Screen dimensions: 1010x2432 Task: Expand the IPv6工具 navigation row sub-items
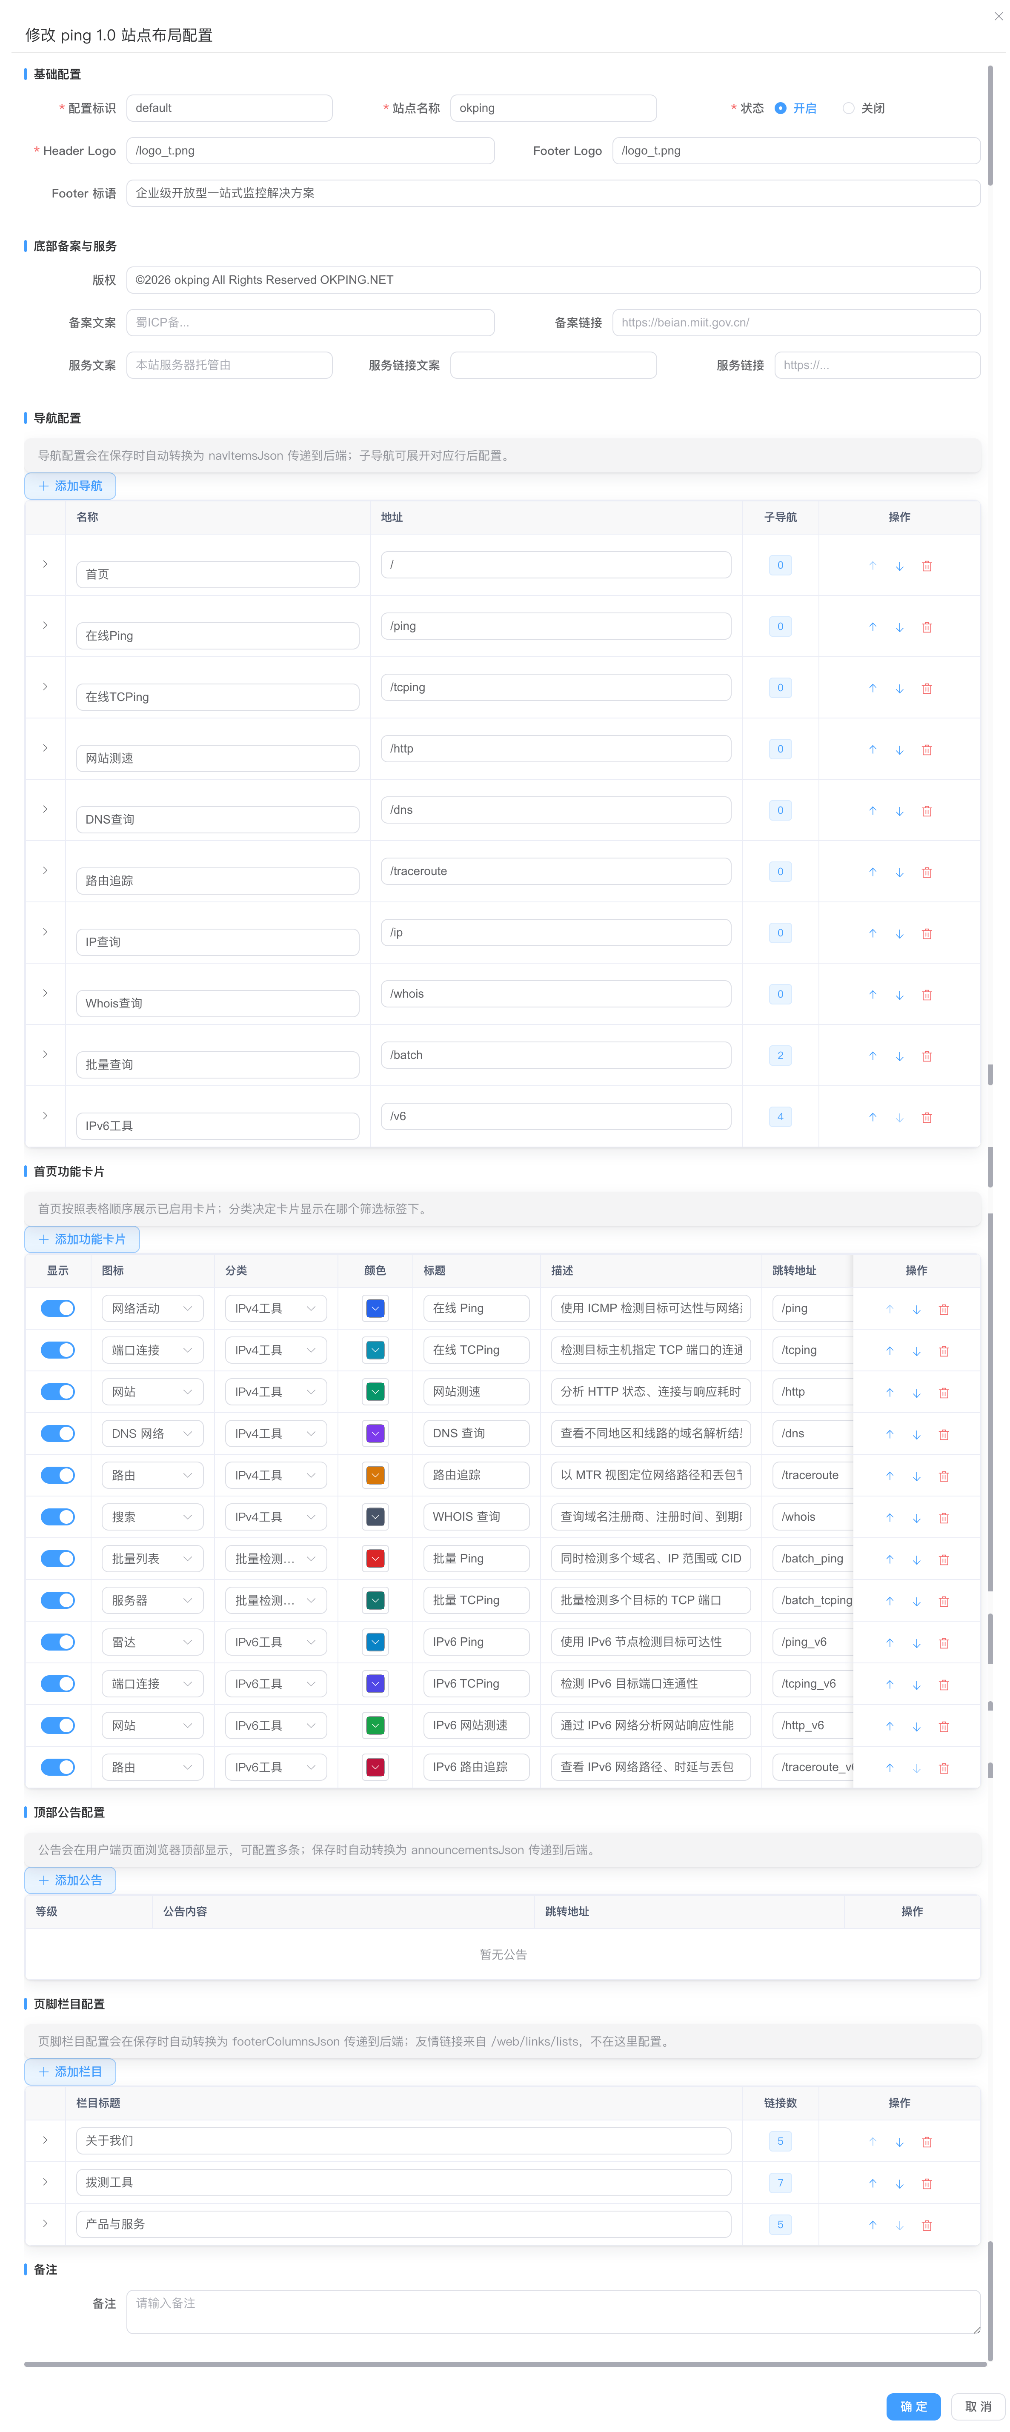point(44,1116)
